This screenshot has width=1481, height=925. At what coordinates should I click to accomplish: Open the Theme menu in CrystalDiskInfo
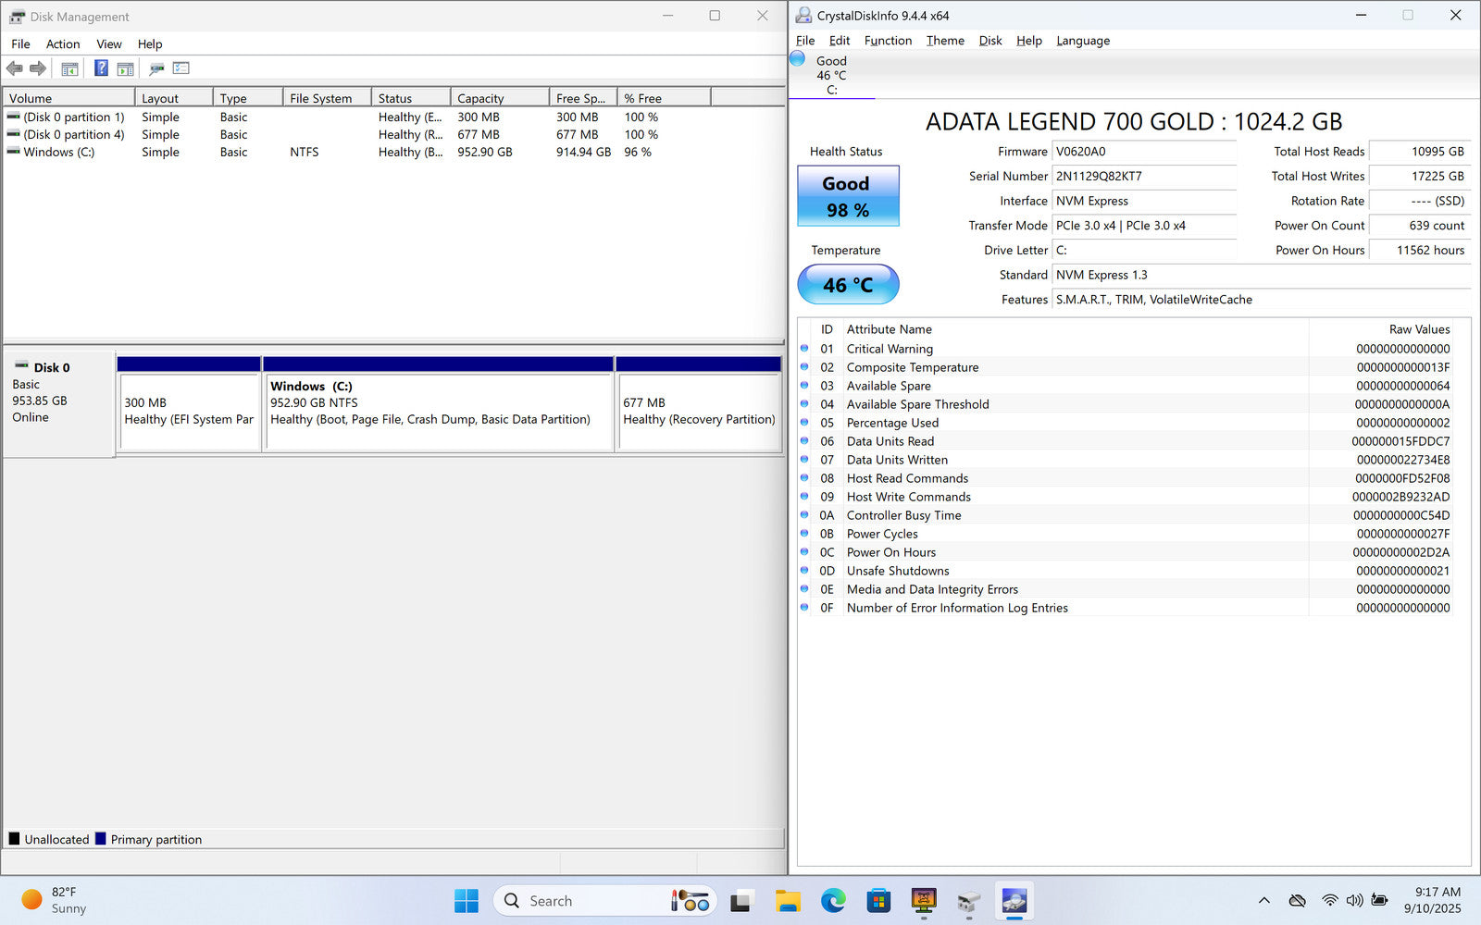click(945, 41)
